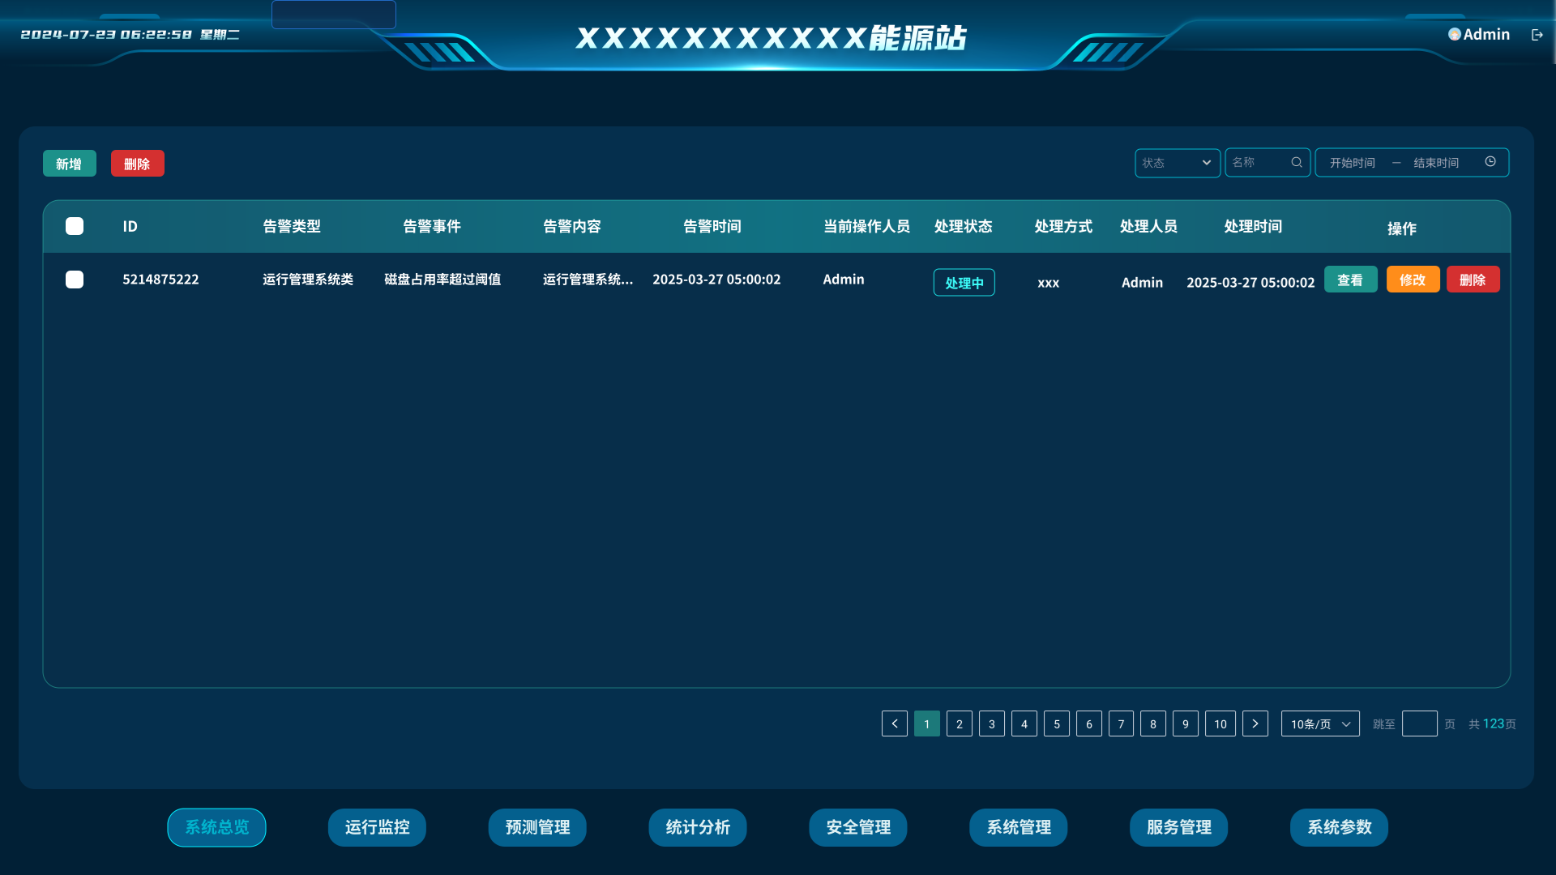Open the 状态 status dropdown filter
Viewport: 1556px width, 875px height.
click(x=1178, y=163)
